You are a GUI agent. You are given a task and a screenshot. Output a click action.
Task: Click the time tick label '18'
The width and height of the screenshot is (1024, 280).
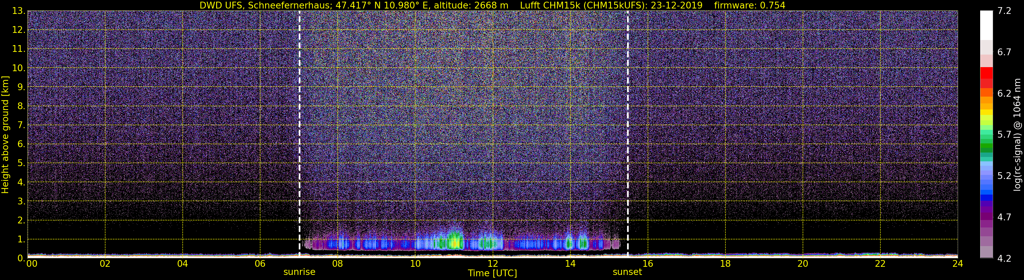(x=725, y=264)
